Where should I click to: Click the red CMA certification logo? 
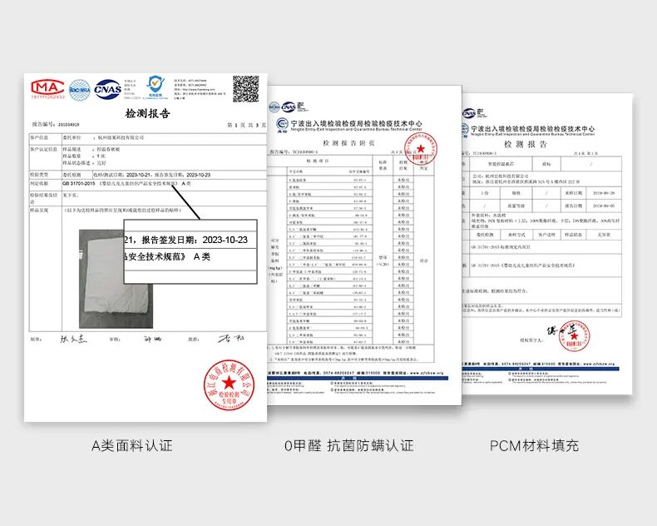tap(47, 89)
